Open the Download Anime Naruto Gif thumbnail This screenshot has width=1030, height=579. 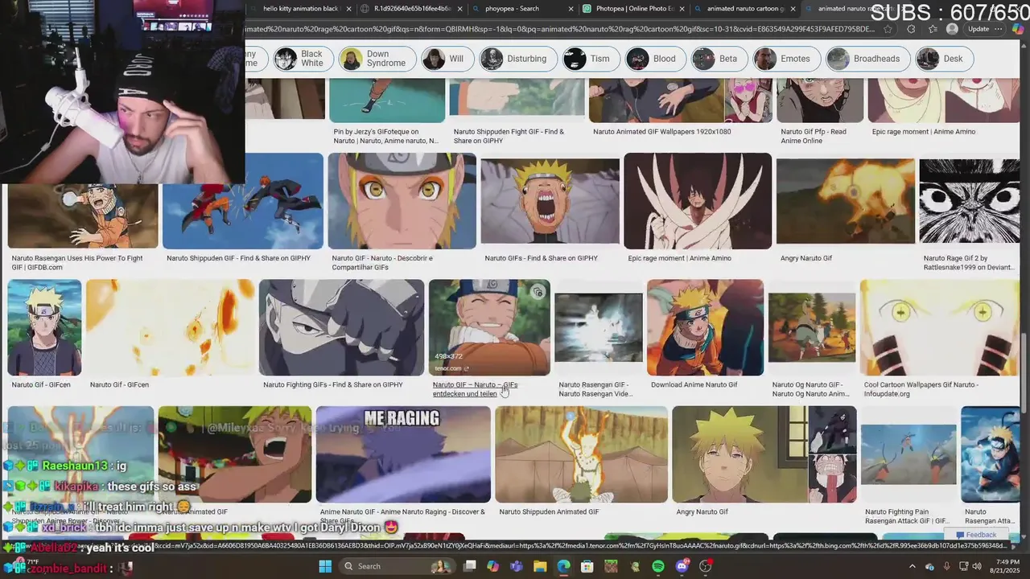coord(705,327)
